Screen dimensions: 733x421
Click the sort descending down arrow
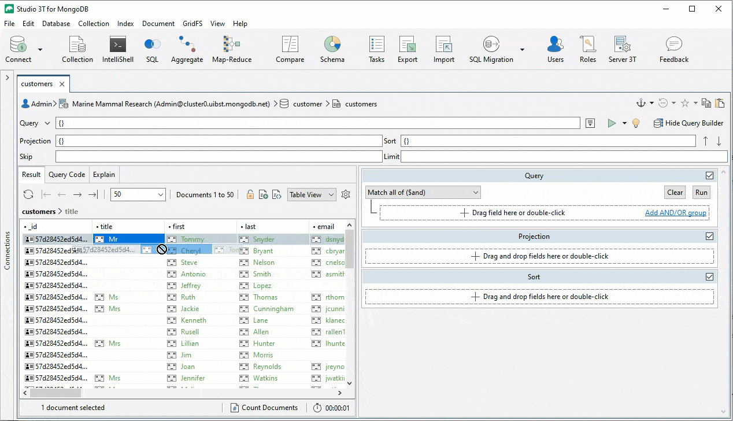(x=719, y=141)
